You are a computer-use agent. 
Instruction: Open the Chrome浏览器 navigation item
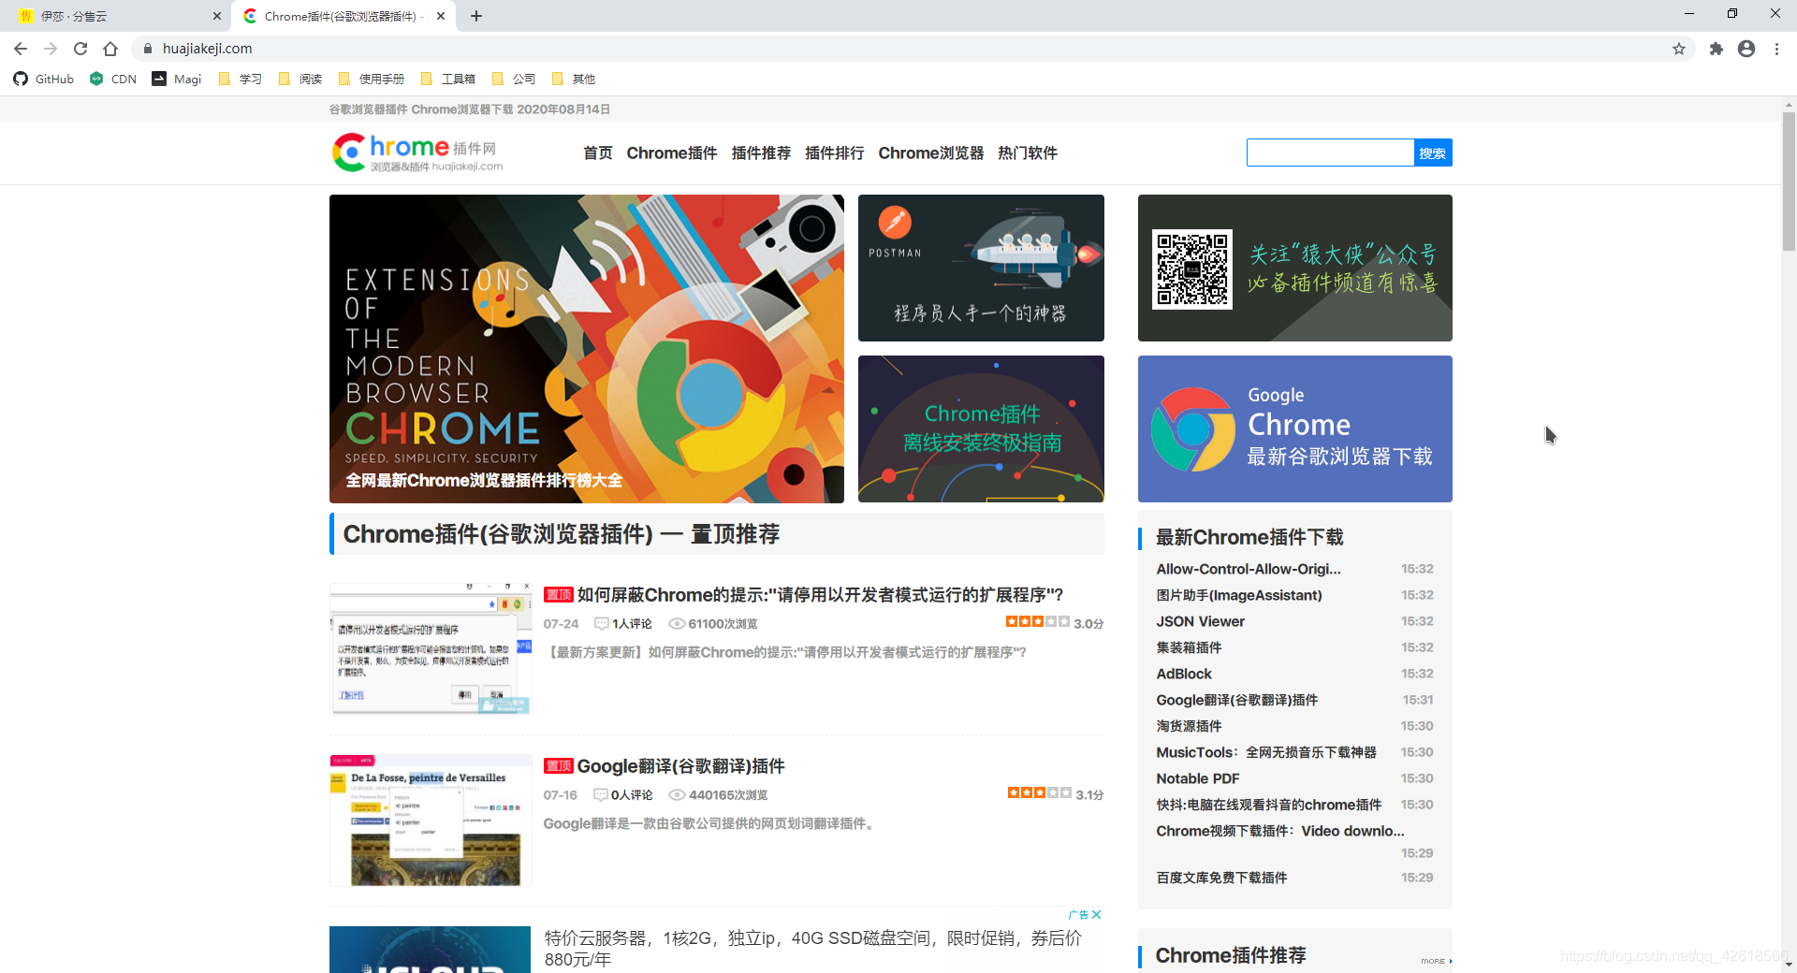pos(931,152)
